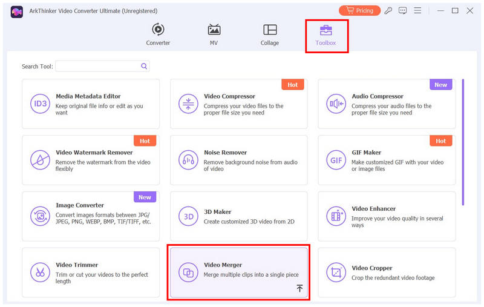Viewport: 484px width, 307px height.
Task: Select the Toolbox tab
Action: [x=325, y=35]
